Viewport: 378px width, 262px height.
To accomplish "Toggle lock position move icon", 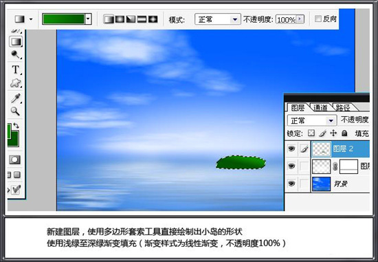I will (x=333, y=133).
